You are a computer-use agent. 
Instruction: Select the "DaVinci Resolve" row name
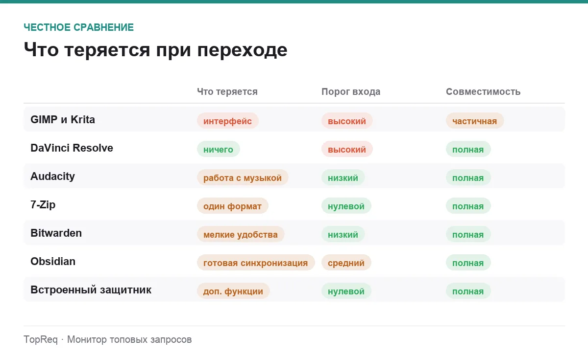[x=72, y=148]
